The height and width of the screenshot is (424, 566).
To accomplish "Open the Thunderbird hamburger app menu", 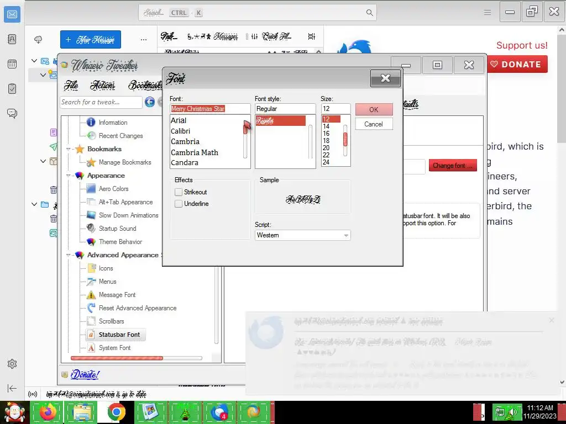I will tap(488, 13).
